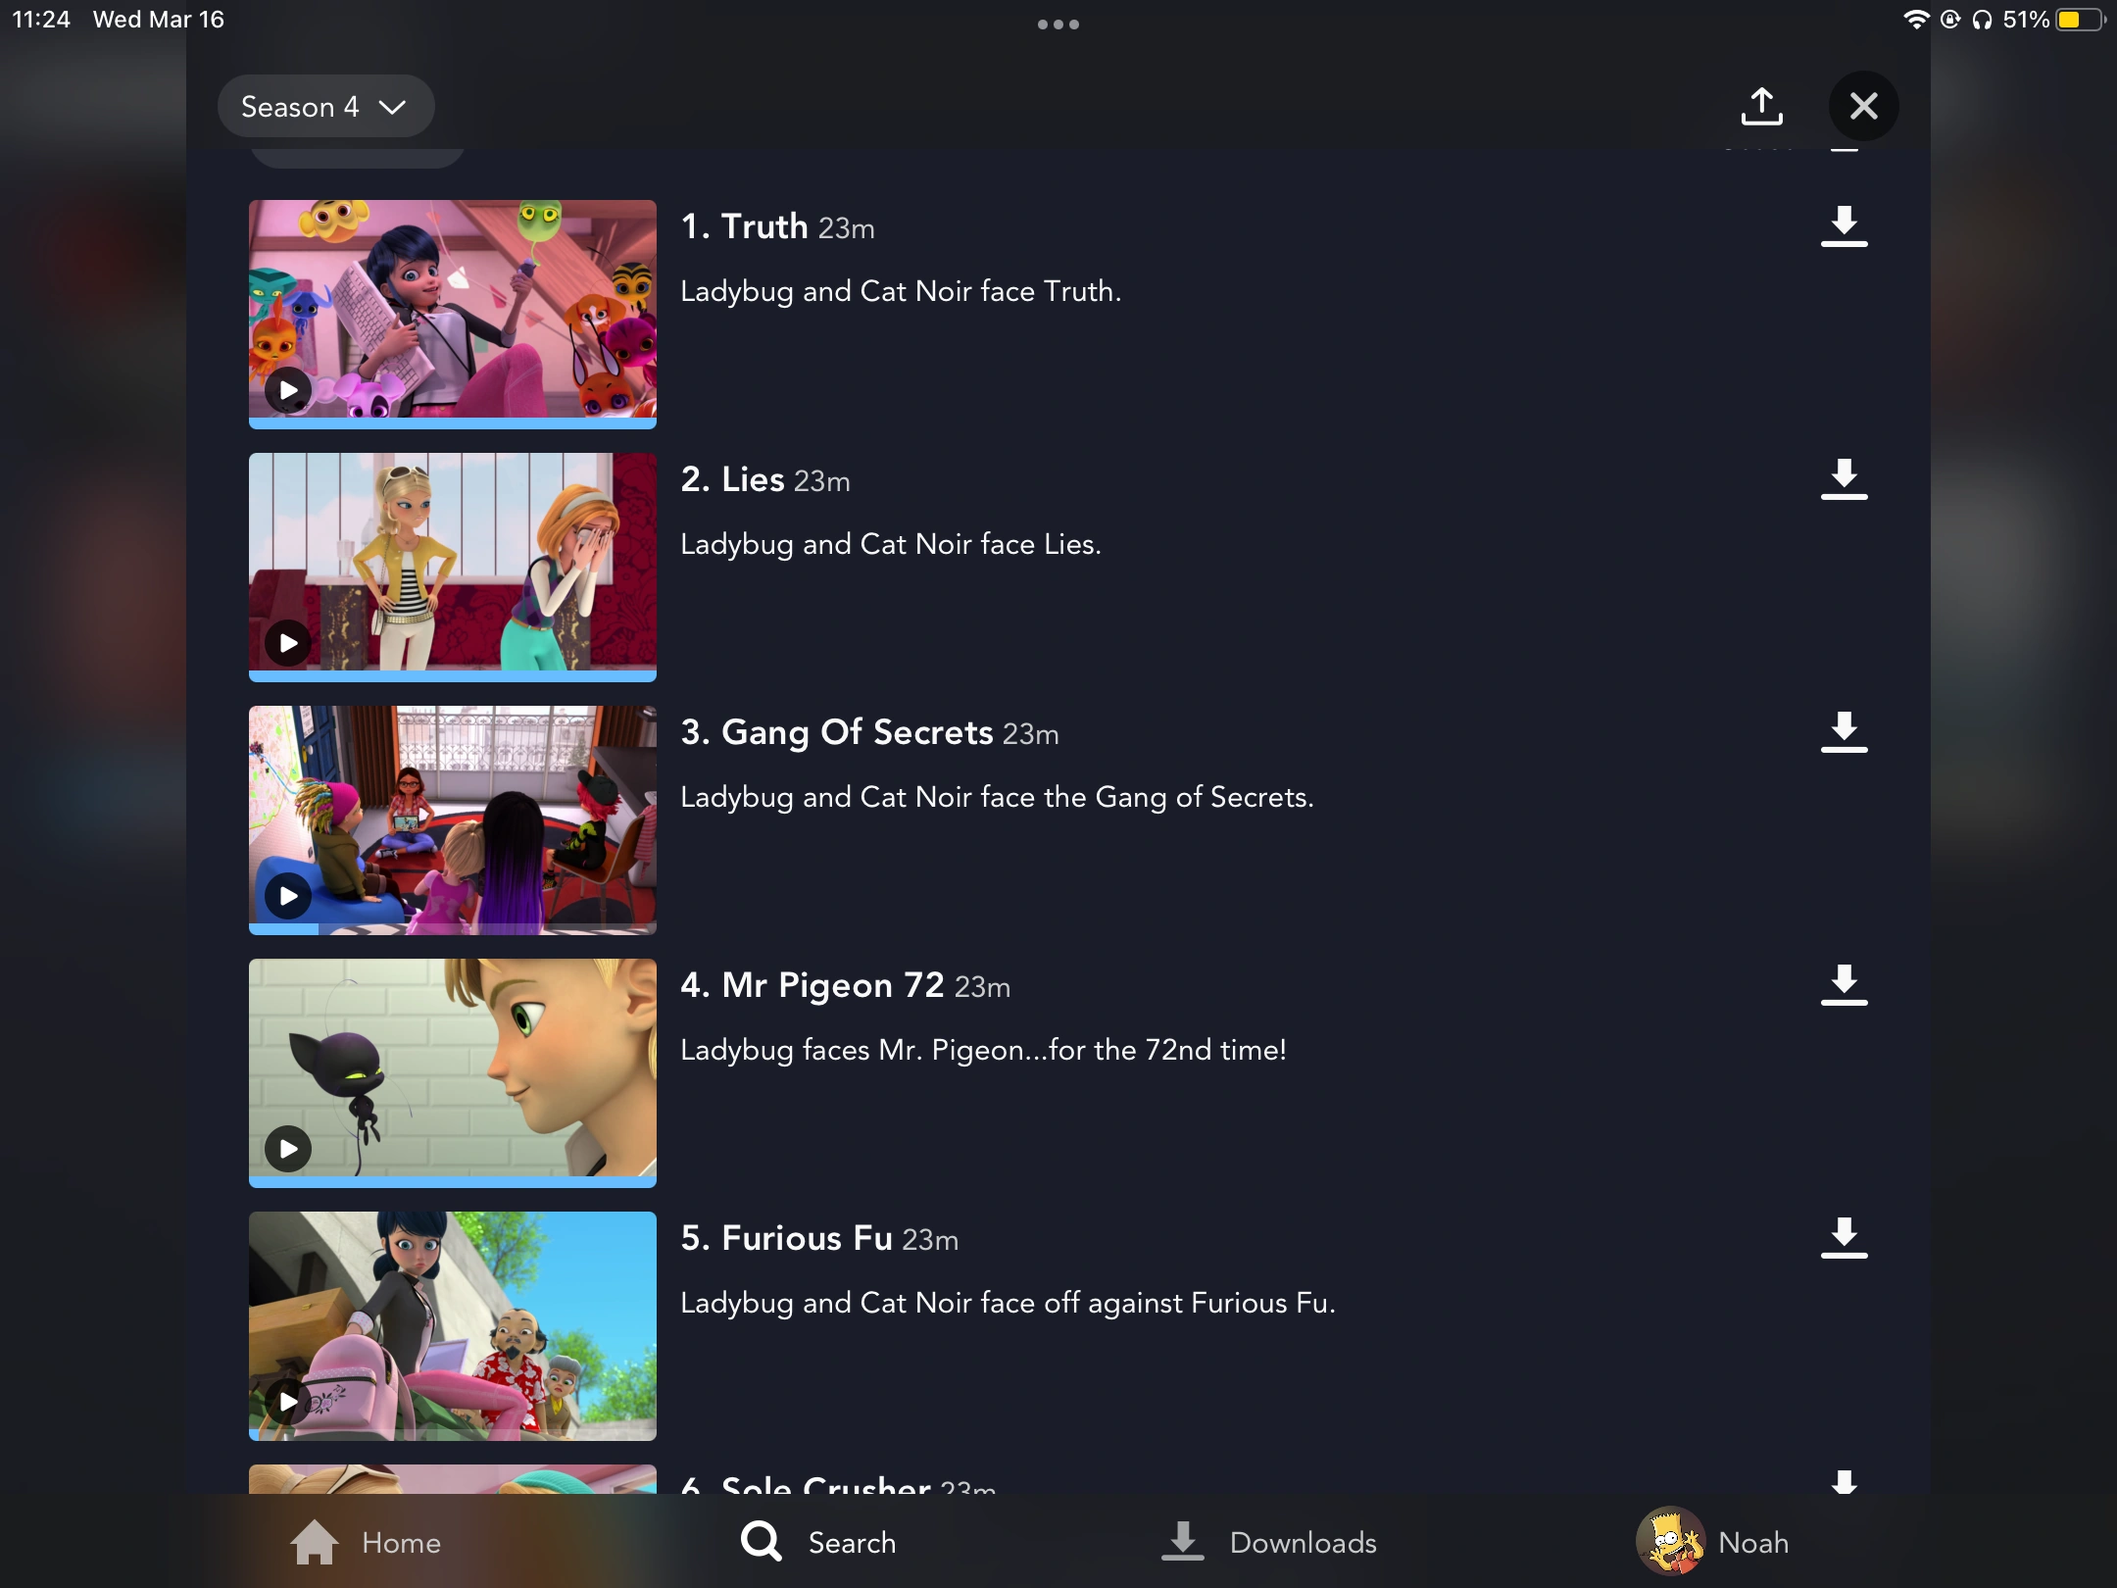Download the episode Lies

pos(1844,478)
